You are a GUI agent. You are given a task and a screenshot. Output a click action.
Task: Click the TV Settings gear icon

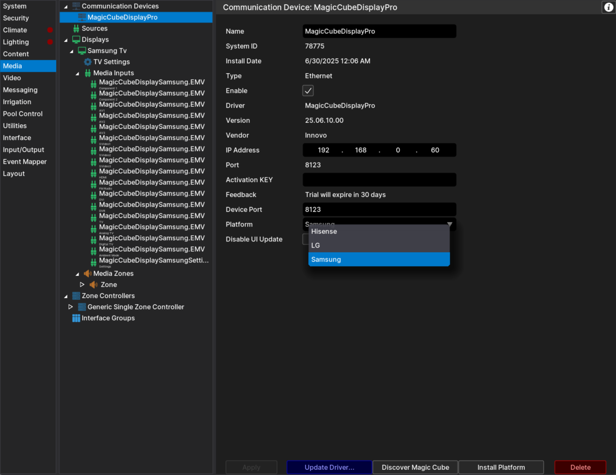click(x=88, y=62)
